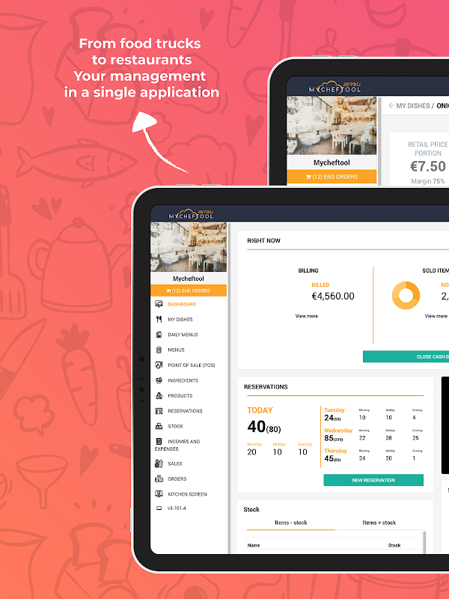449x599 pixels.
Task: Select POINT OF SALE (POS) entry
Action: [x=192, y=365]
